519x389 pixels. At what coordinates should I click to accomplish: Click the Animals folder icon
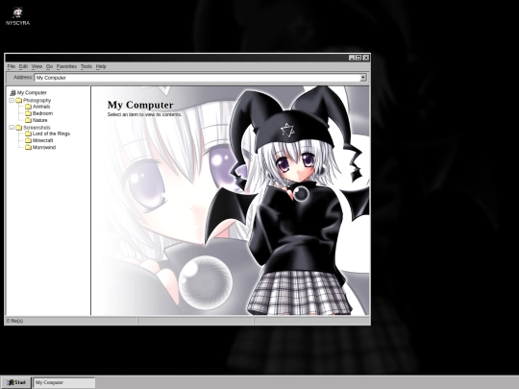click(28, 107)
